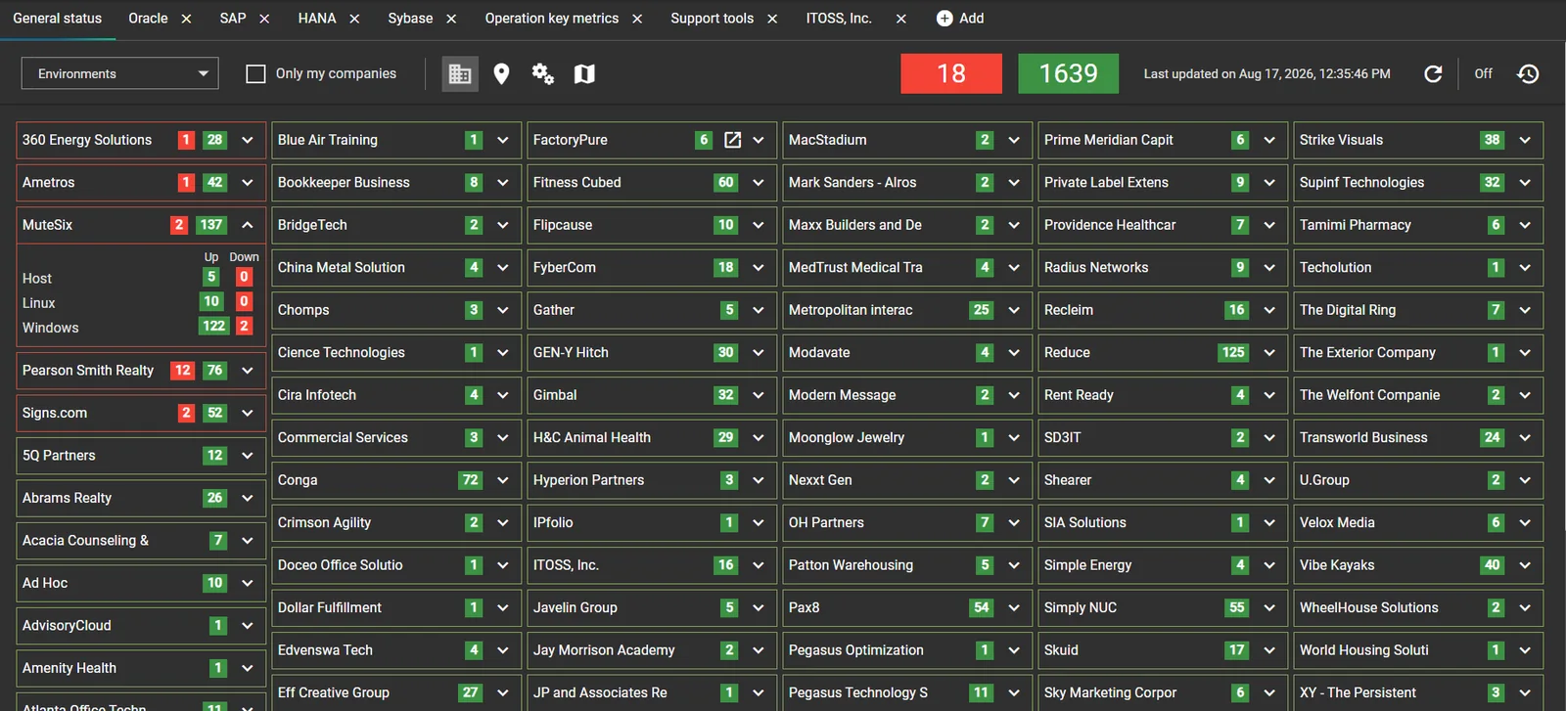Toggle Only my companies checkbox
Screen dimensions: 1566x711
click(x=255, y=73)
